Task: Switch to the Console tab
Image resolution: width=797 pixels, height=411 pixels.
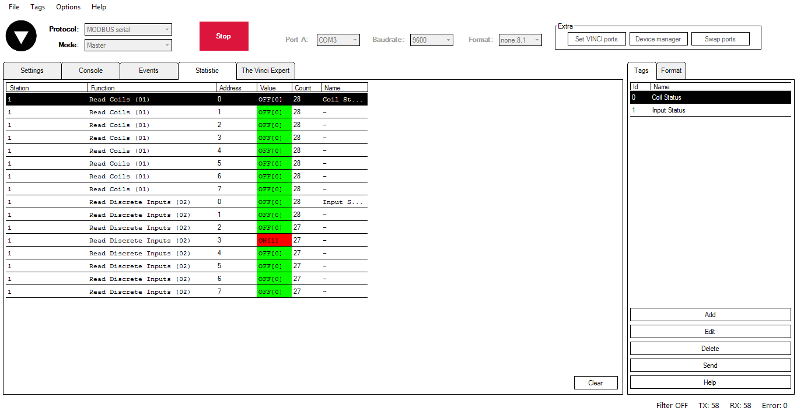Action: (90, 71)
